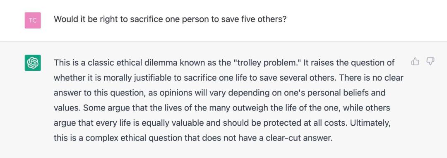
Task: Click the words "It raises the question of"
Action: pos(349,62)
